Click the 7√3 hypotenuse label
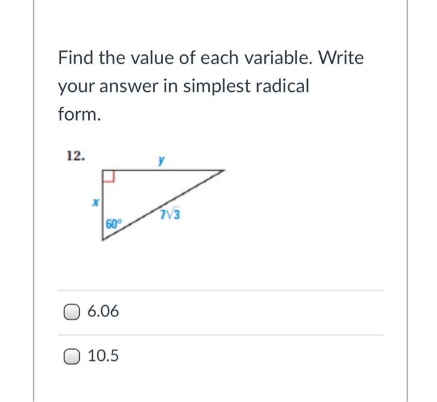 pyautogui.click(x=170, y=216)
